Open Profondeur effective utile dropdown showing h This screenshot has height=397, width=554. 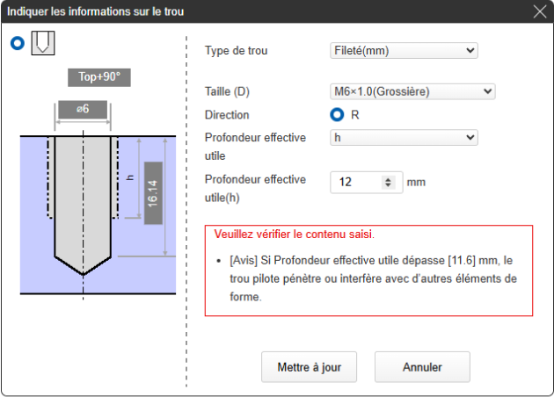[x=404, y=138]
